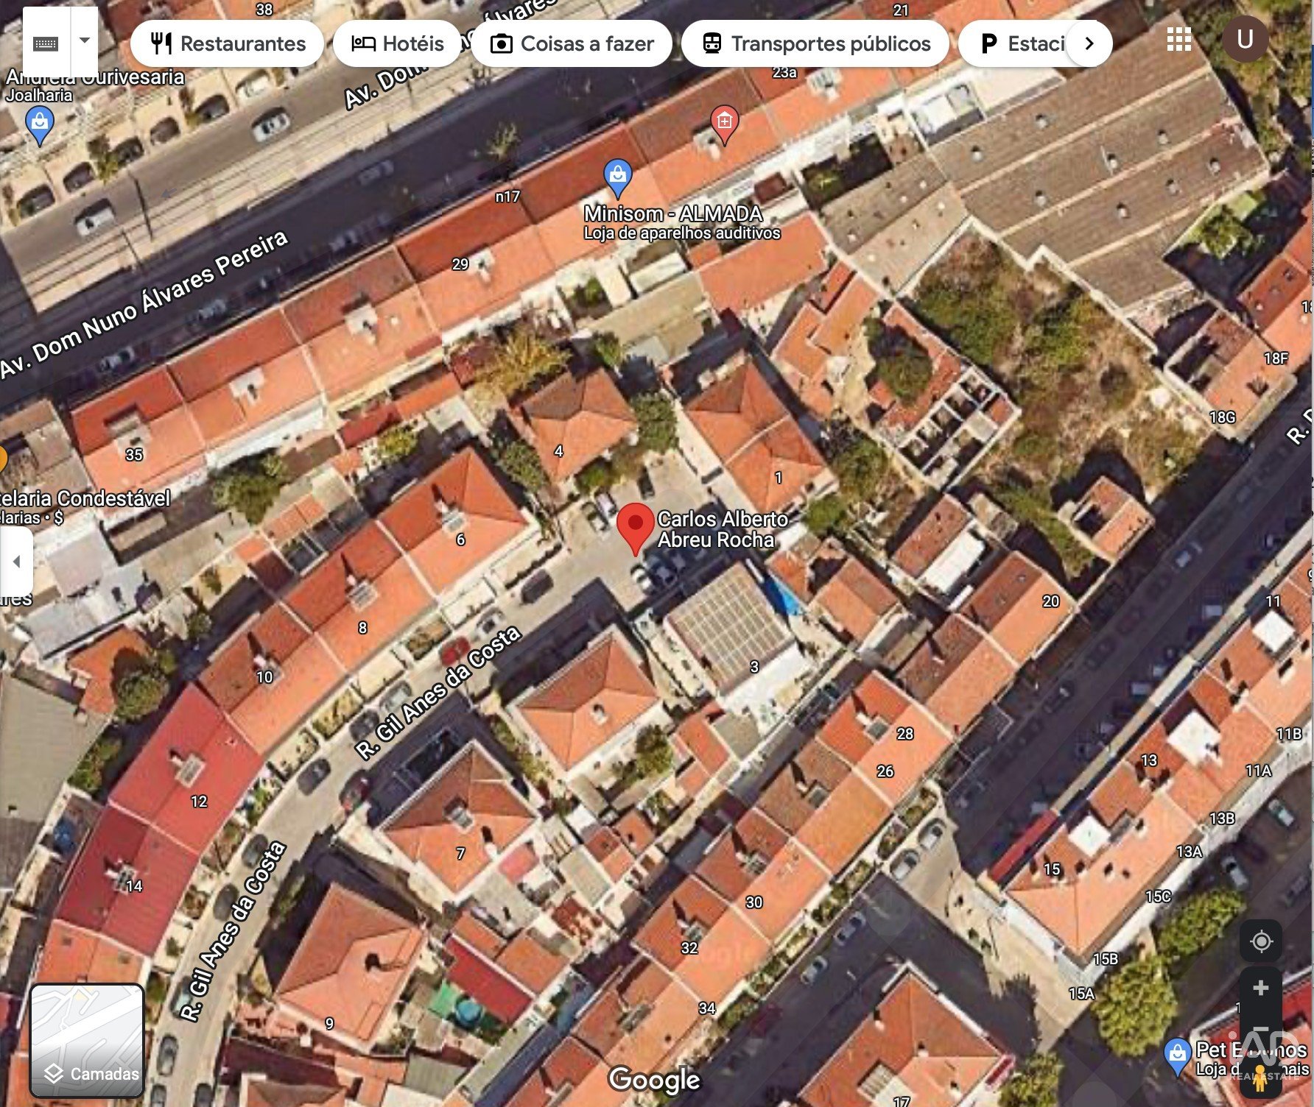Center map on my location
Viewport: 1314px width, 1107px height.
pos(1261,941)
